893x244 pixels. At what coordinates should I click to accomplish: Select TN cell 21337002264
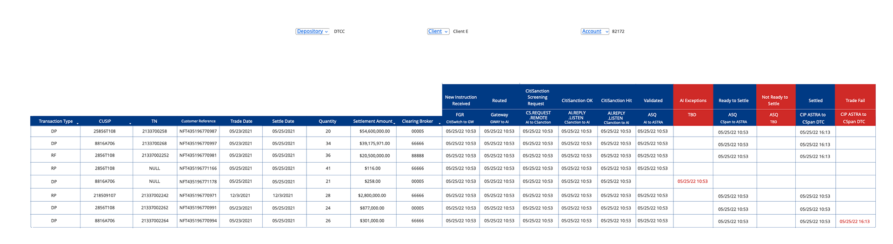(x=155, y=221)
